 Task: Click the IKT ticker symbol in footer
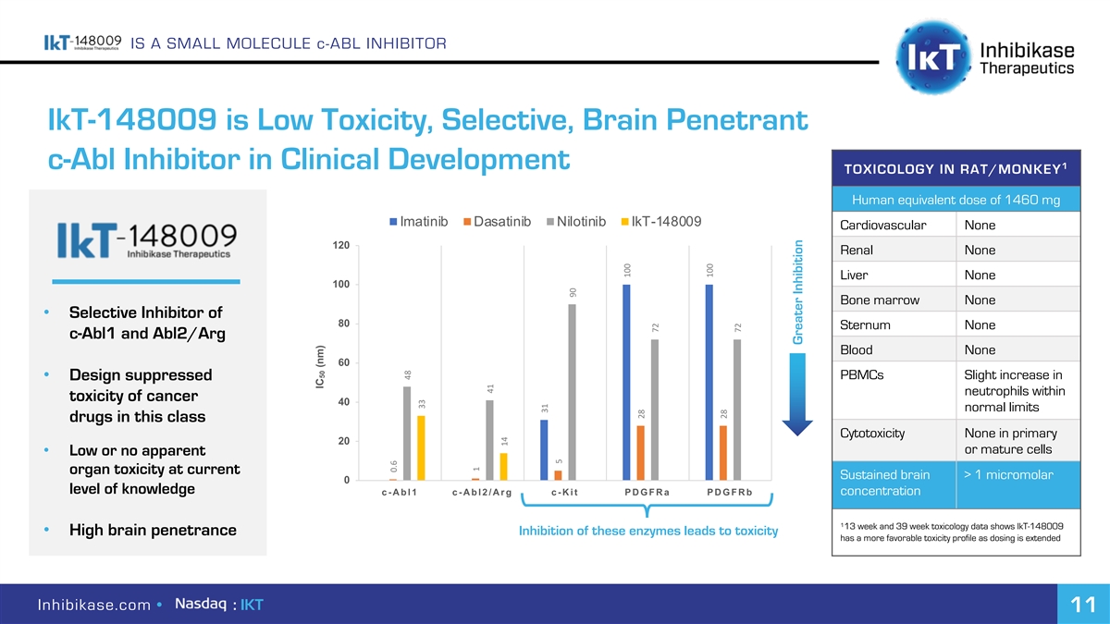click(252, 606)
